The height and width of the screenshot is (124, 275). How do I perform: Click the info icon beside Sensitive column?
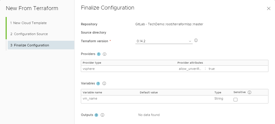coord(249,92)
